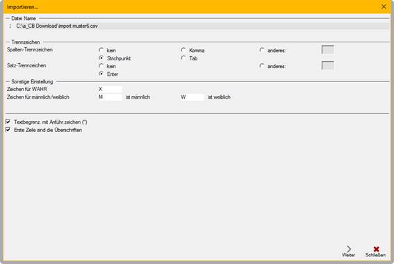Click the 'ist männlich' character field

110,97
